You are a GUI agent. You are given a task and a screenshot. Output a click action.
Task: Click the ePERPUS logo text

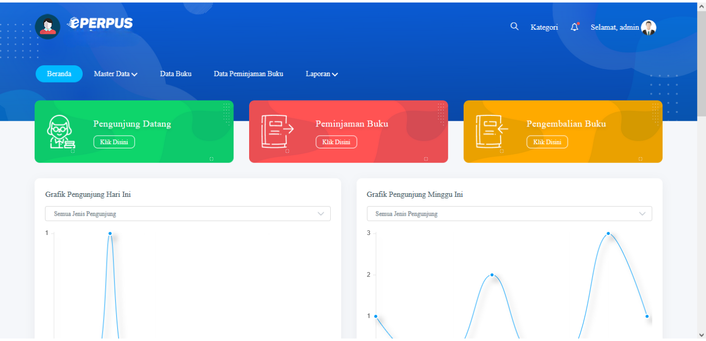(100, 23)
